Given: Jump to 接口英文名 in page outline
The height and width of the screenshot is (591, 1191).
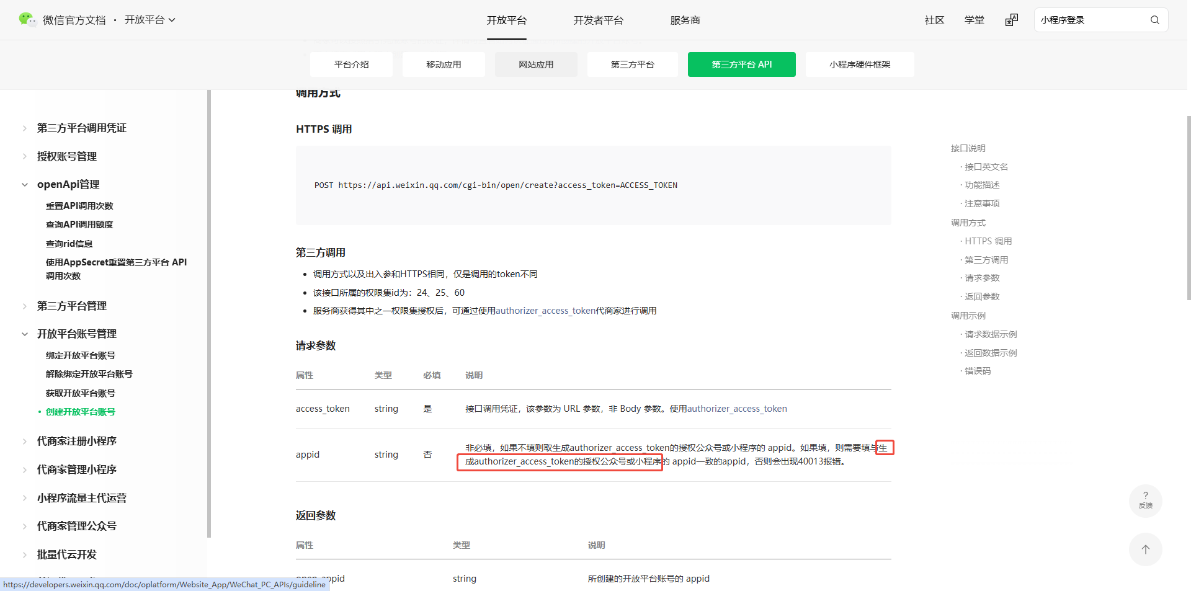Looking at the screenshot, I should (x=986, y=167).
